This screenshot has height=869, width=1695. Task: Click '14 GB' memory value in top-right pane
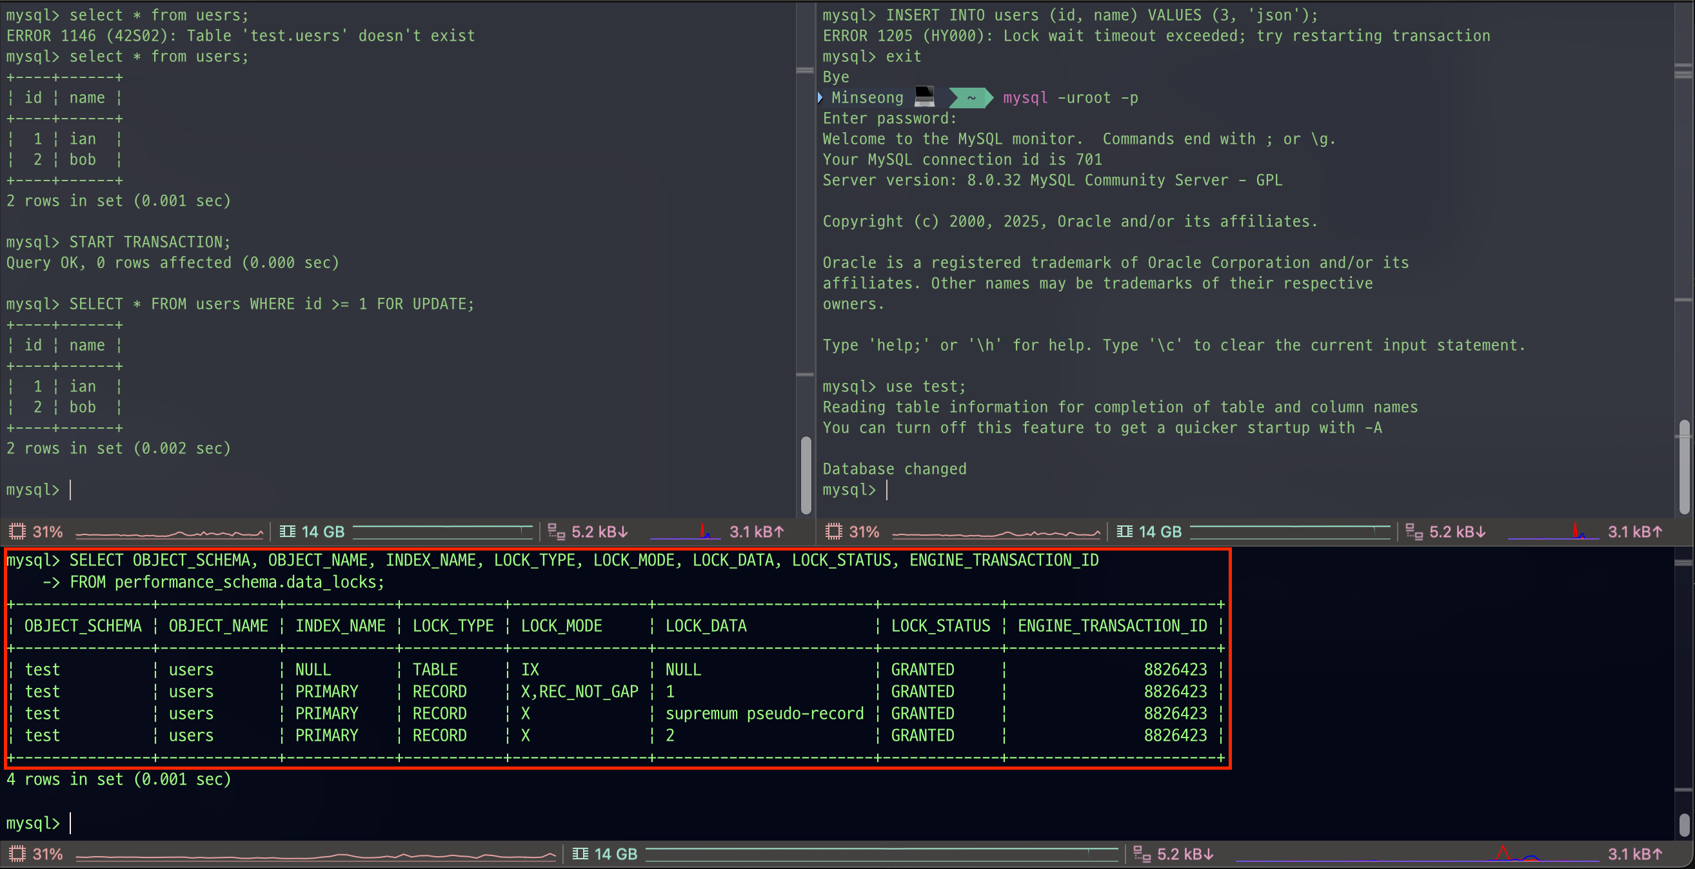[1160, 532]
